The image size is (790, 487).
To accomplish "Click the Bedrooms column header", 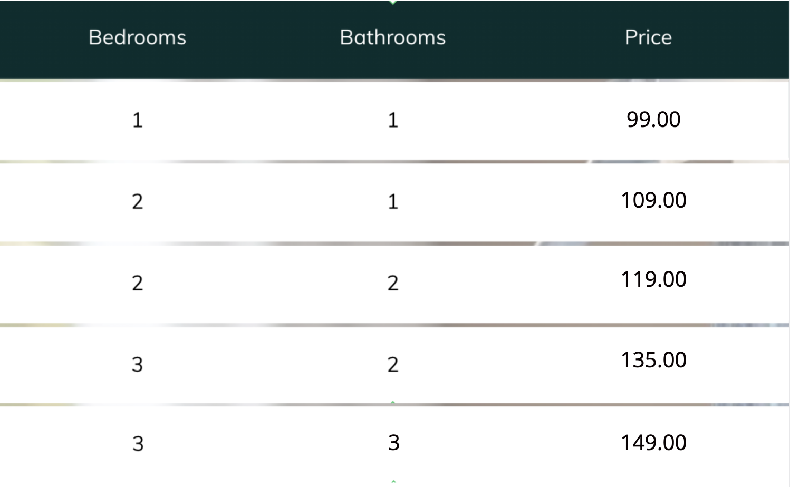I will [137, 37].
